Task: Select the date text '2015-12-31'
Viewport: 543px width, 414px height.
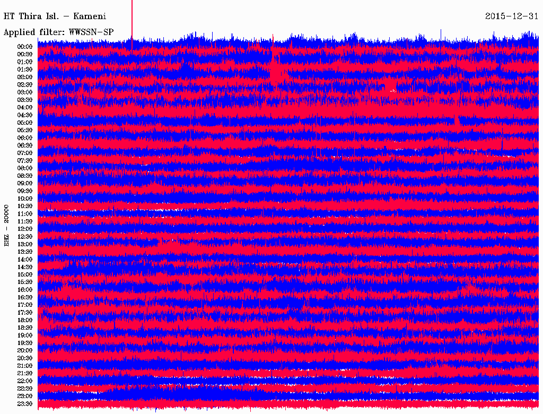Action: 512,16
